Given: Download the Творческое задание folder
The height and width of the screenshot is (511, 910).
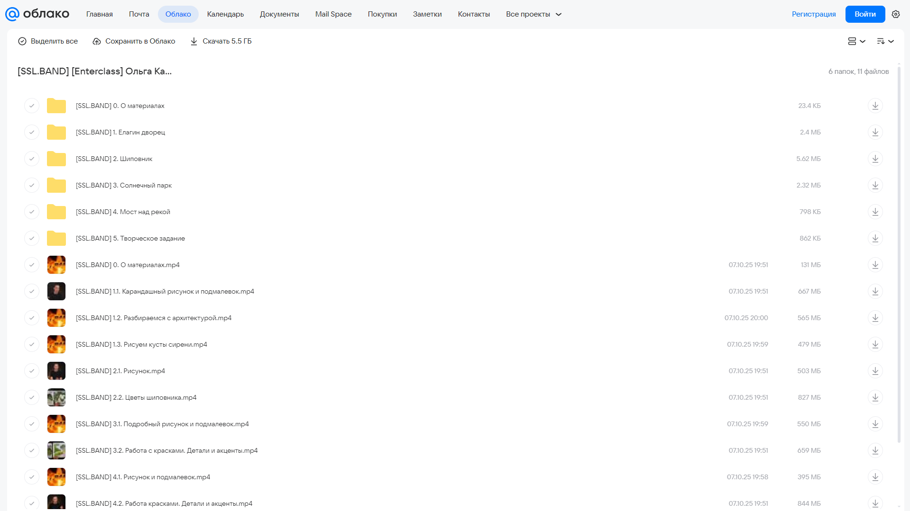Looking at the screenshot, I should [x=875, y=238].
